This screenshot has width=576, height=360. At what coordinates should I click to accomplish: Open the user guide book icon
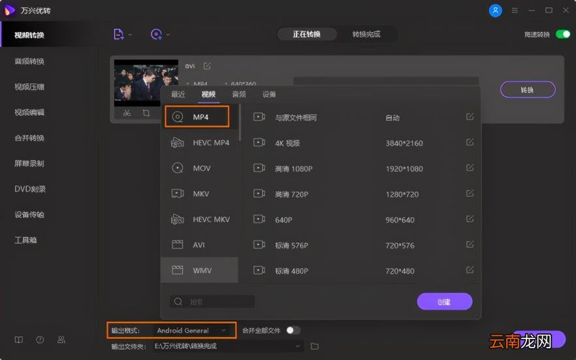pyautogui.click(x=19, y=340)
